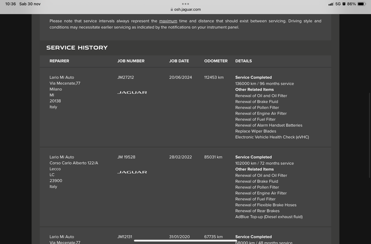Tap the three-dot multitasking menu at top
This screenshot has height=244, width=371.
[x=185, y=4]
